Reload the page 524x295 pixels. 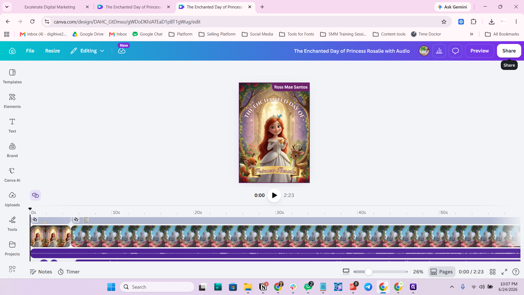click(32, 22)
